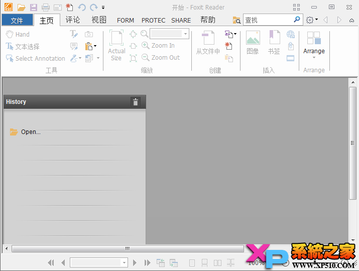
Task: Click the horizontal scrollbar thumb
Action: click(128, 248)
